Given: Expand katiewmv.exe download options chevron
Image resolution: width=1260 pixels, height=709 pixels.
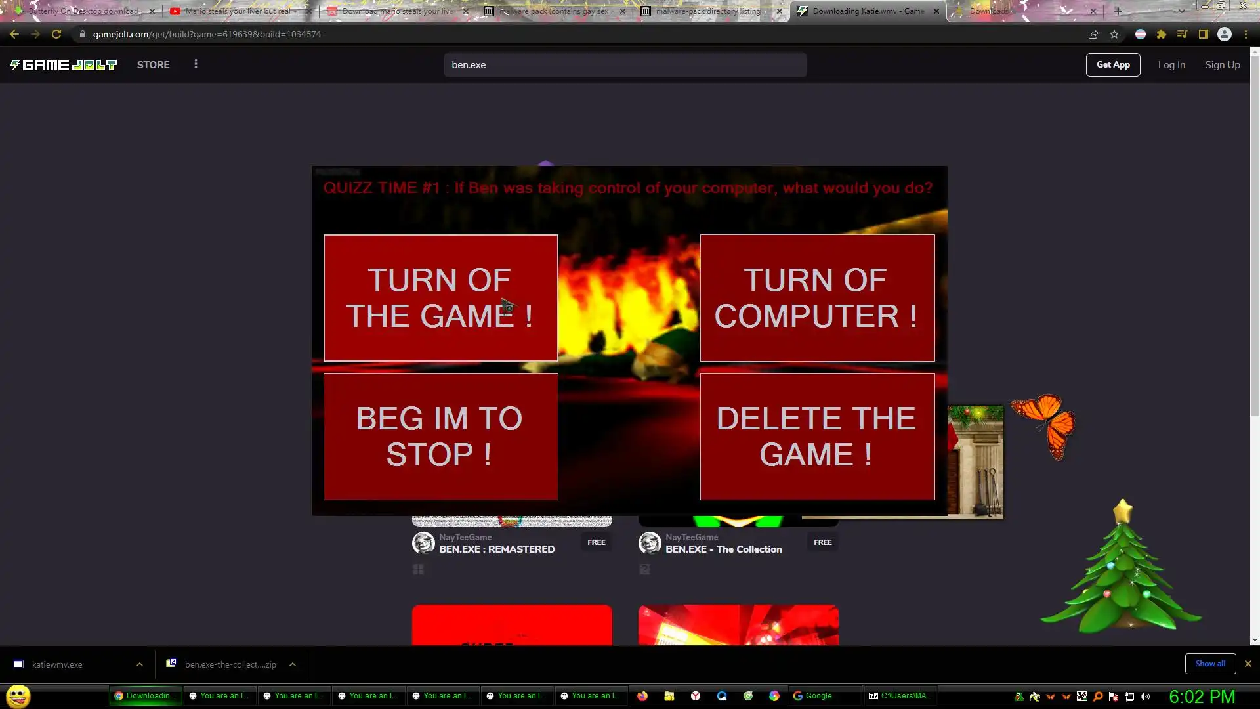Looking at the screenshot, I should pos(140,664).
